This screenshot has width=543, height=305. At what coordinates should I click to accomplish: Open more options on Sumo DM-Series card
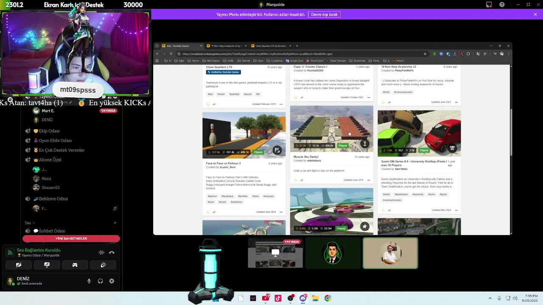click(x=456, y=210)
